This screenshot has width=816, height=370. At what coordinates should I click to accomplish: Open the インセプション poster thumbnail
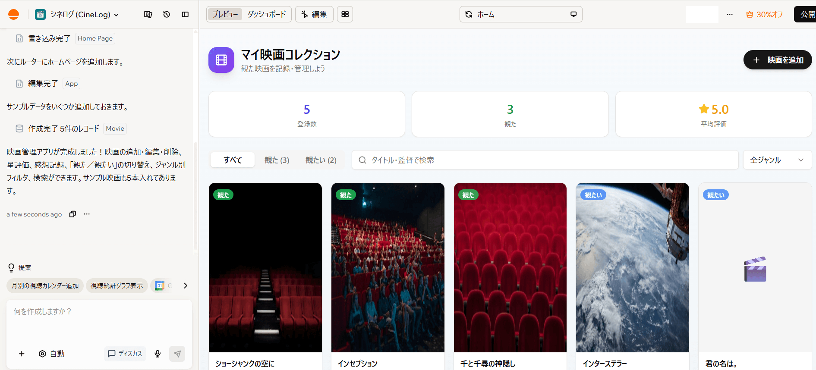click(x=388, y=267)
